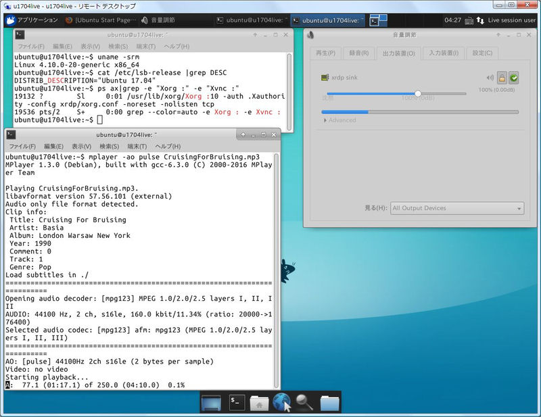Click the xrdp sink sound card icon
The image size is (541, 417).
325,78
